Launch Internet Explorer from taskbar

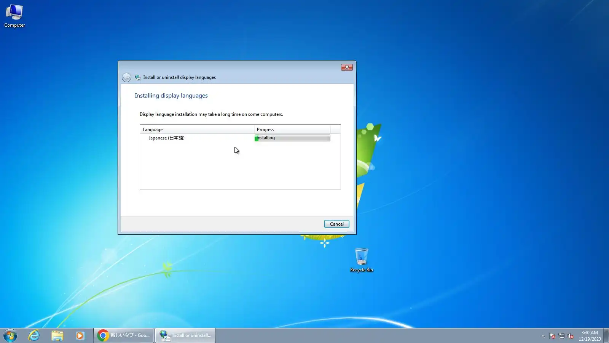(34, 335)
